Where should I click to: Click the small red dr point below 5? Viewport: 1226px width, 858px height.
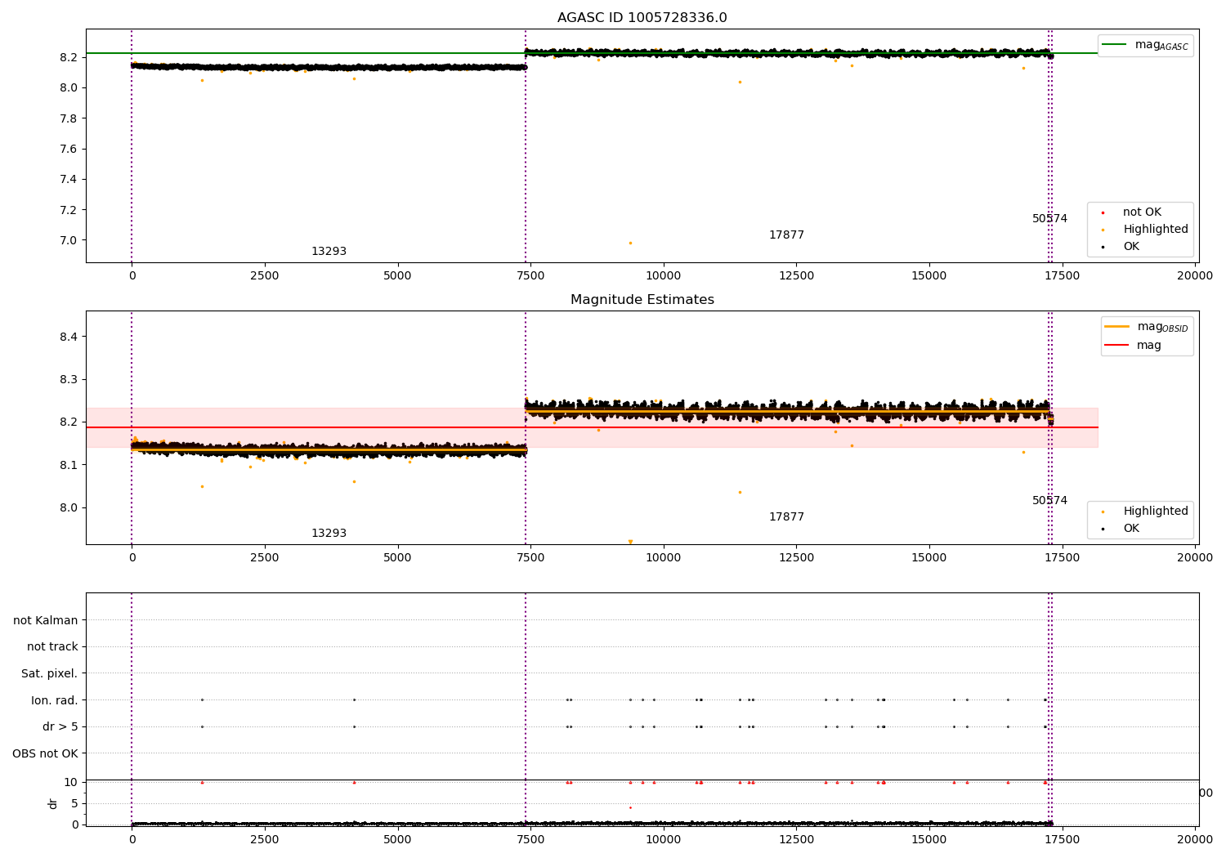click(x=630, y=807)
